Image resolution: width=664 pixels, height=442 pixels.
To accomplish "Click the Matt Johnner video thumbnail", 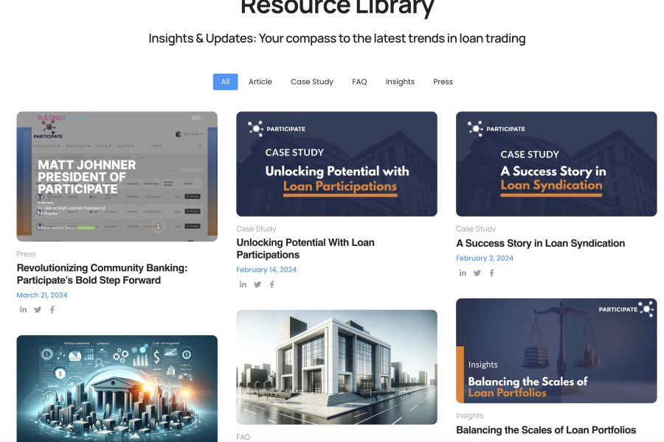I will [117, 176].
